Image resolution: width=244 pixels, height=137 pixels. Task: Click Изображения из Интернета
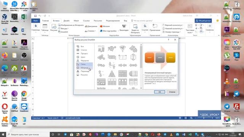click(71, 25)
